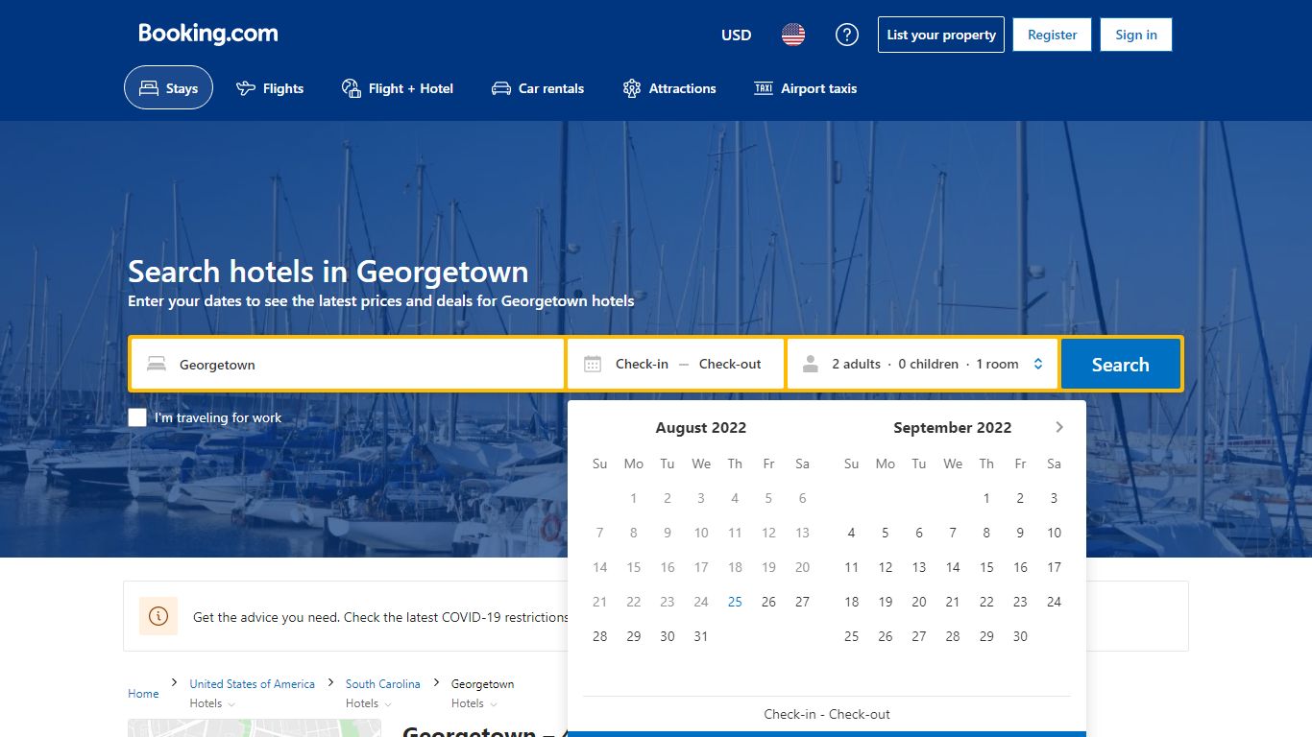Viewport: 1312px width, 737px height.
Task: Select September 17 in the calendar
Action: click(1054, 567)
